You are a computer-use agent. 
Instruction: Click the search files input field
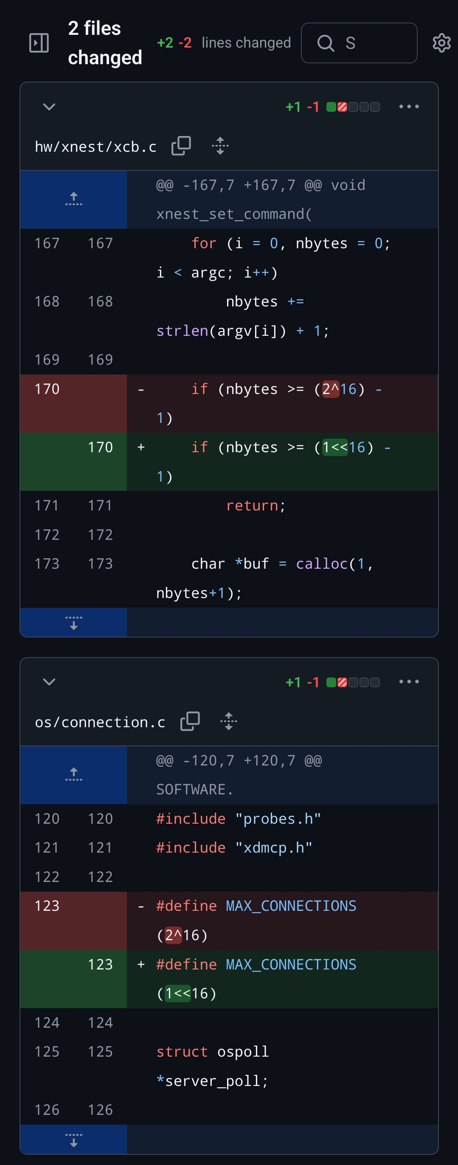(x=359, y=43)
